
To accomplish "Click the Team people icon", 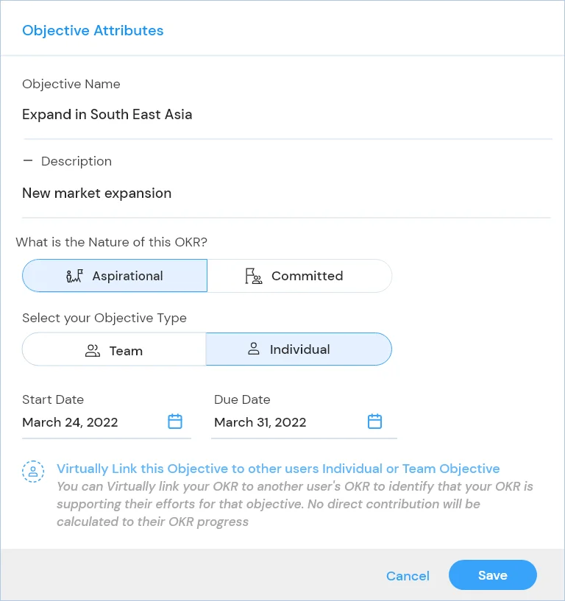I will tap(93, 350).
